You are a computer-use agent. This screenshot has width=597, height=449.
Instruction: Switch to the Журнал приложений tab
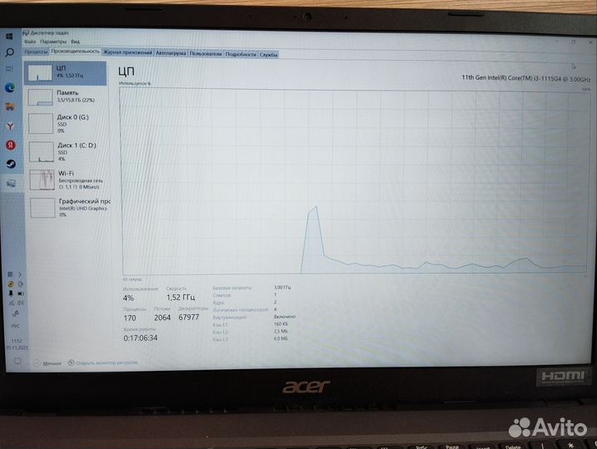click(127, 53)
